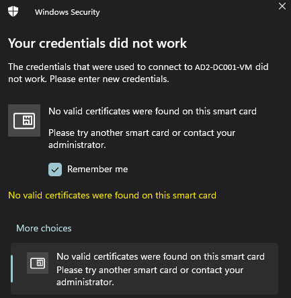291x298 pixels.
Task: Click the white 'No valid certificates' text beside the large card icon
Action: (x=153, y=111)
